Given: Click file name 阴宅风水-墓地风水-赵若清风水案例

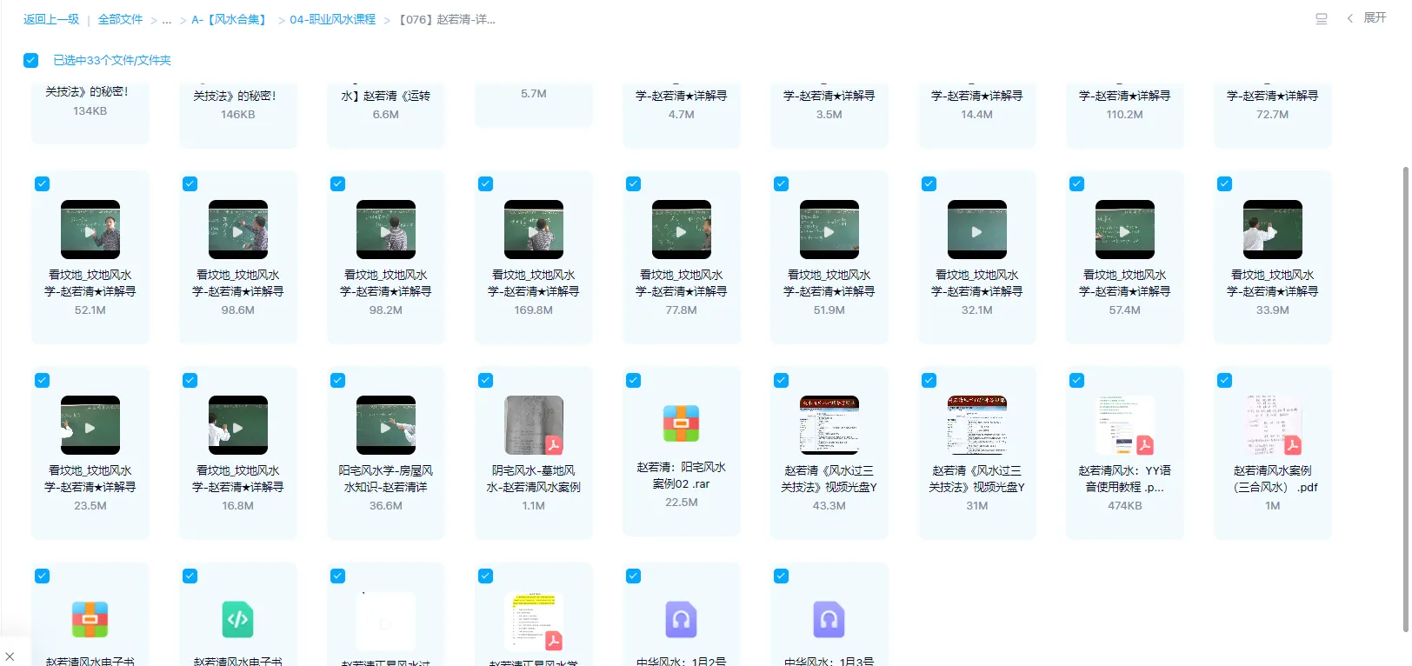Looking at the screenshot, I should (534, 478).
